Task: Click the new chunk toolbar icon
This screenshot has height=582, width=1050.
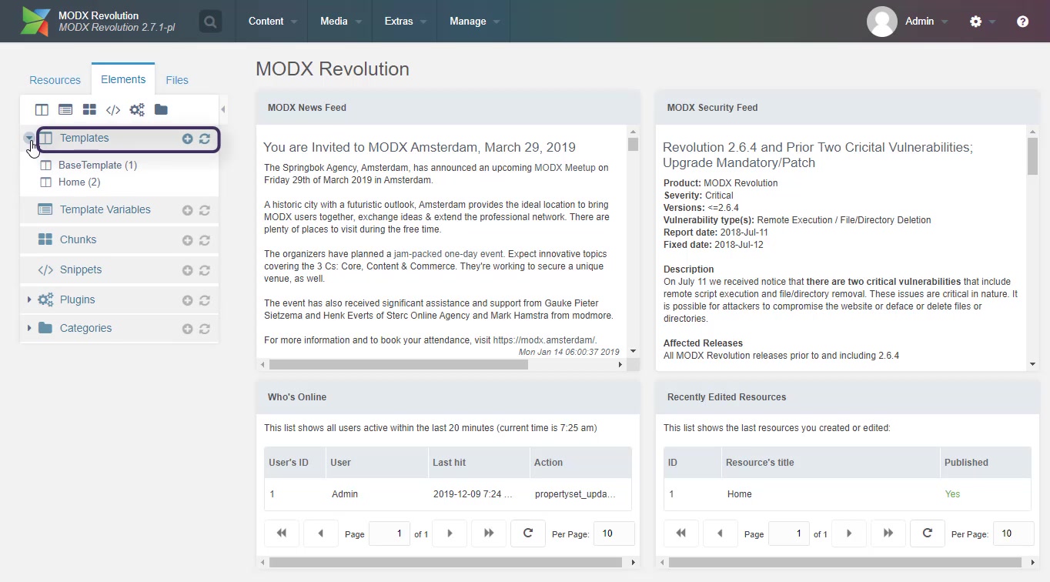Action: click(89, 110)
